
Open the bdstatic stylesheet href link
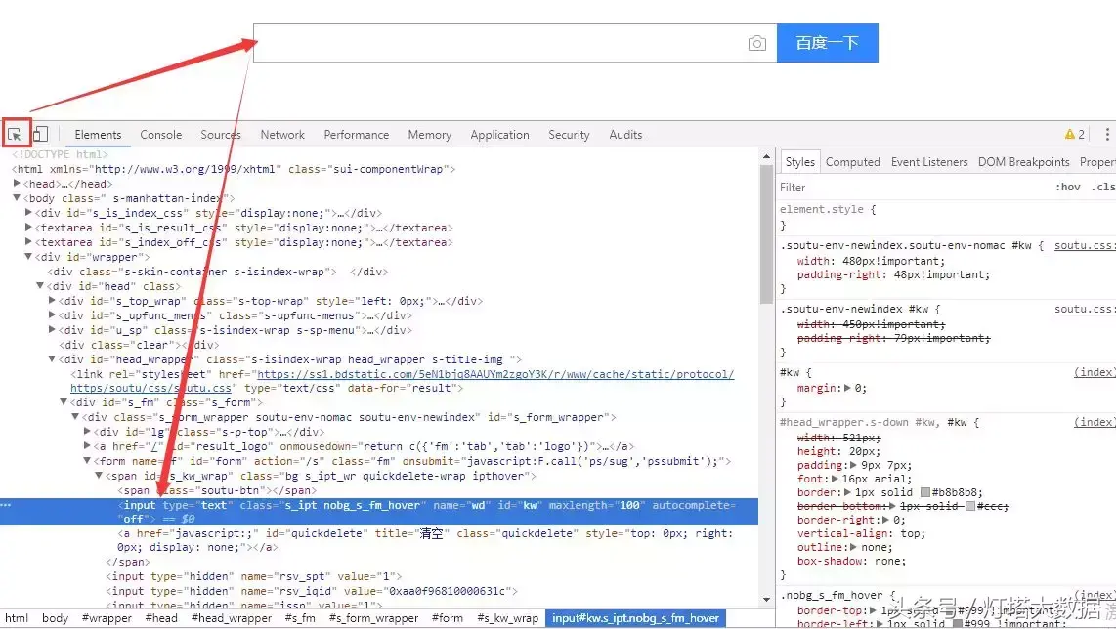(495, 374)
